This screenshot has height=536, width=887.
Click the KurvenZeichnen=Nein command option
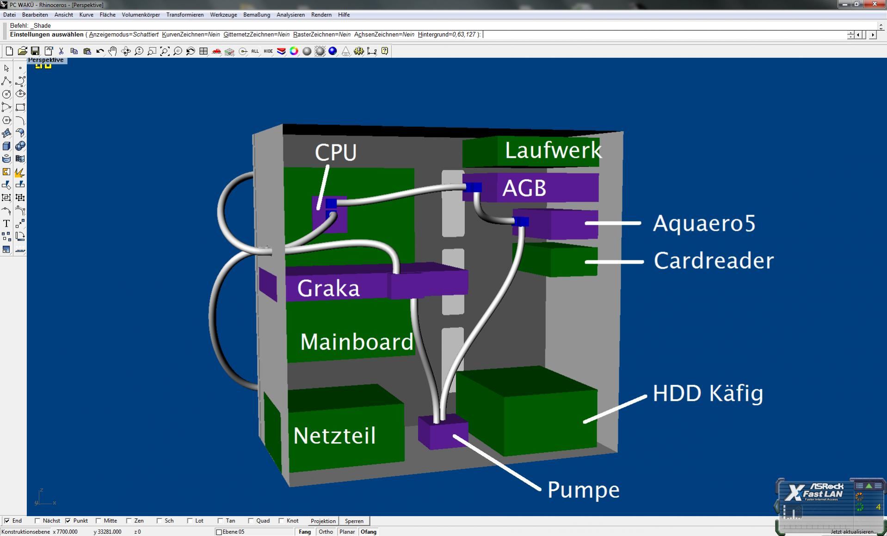[x=191, y=35]
